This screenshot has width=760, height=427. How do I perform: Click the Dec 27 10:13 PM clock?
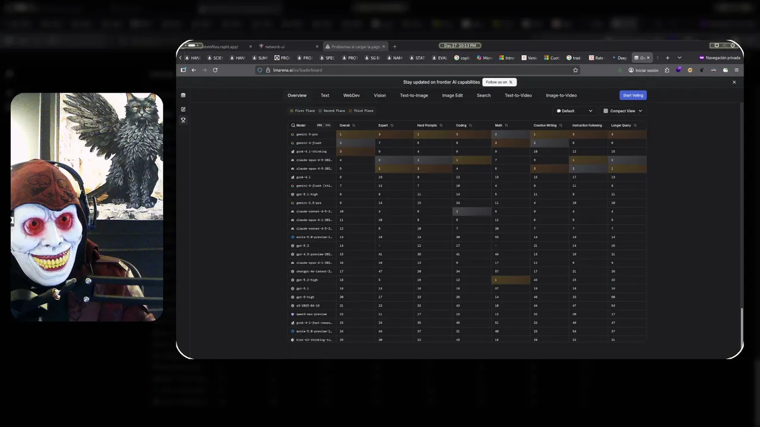click(x=460, y=46)
